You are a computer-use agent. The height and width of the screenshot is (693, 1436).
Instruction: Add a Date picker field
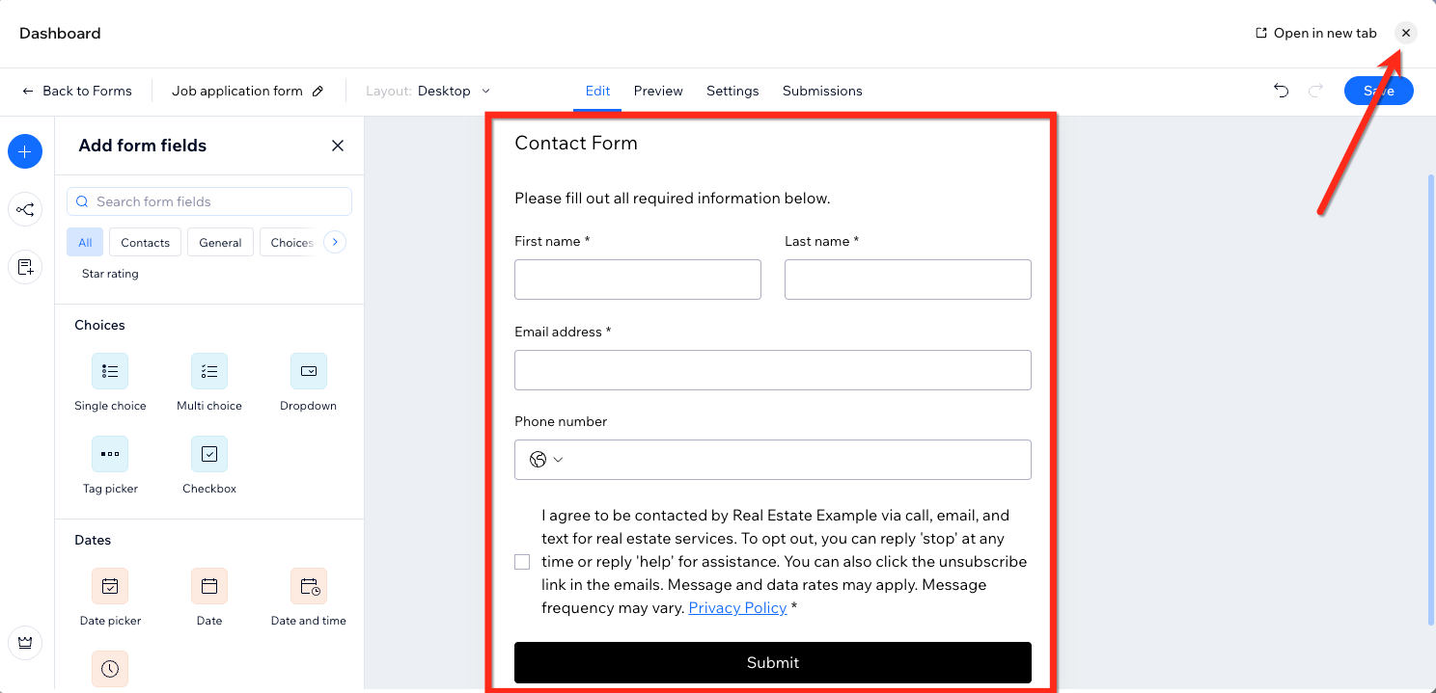pos(110,587)
